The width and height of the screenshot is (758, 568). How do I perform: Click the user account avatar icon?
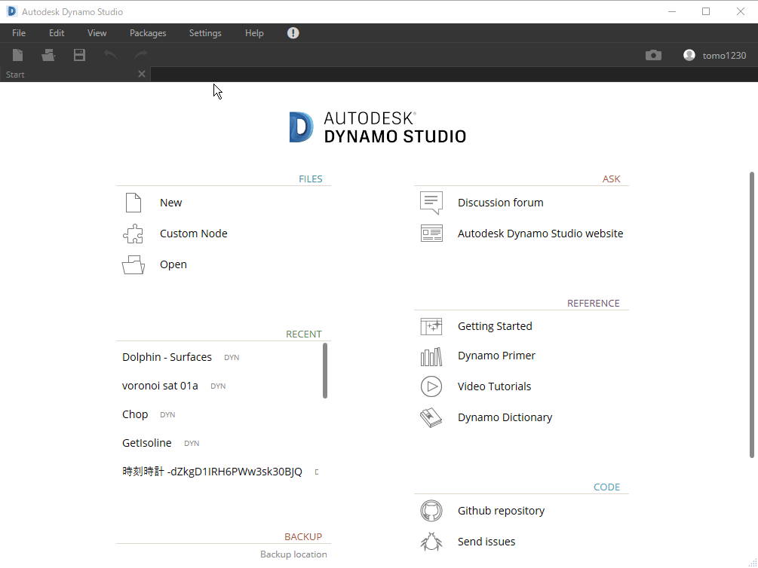pos(689,55)
